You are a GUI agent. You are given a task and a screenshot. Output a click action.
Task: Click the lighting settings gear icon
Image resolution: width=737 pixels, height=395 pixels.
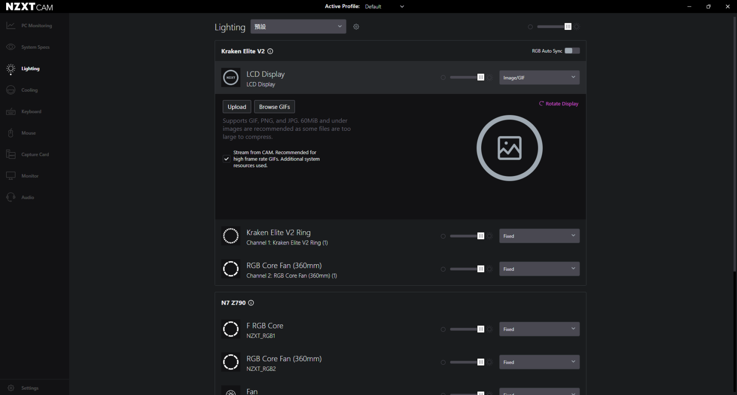(x=356, y=27)
